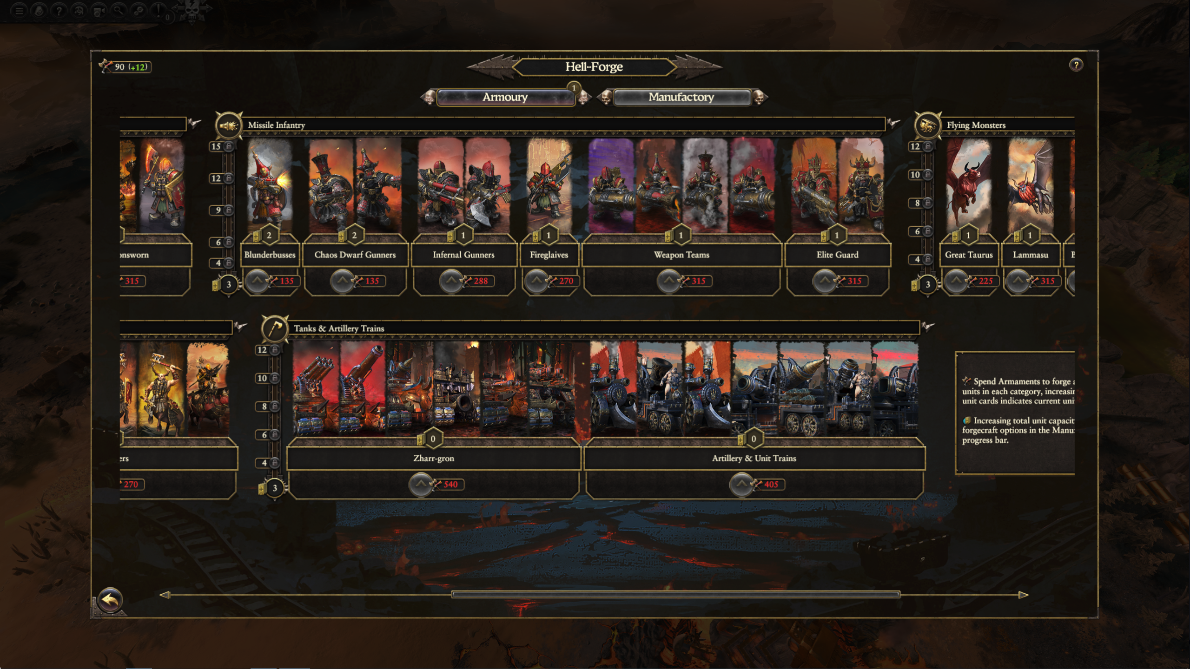This screenshot has height=669, width=1190.
Task: Upgrade Infernal Gunners capacity arrow
Action: (x=450, y=281)
